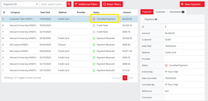The height and width of the screenshot is (101, 208).
Task: Select Fall Leaves row with ID 4
Action: (x=70, y=51)
